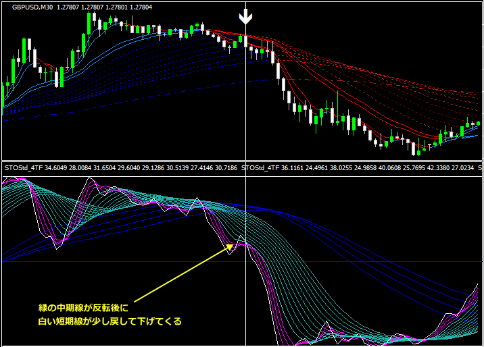Select the large white bearish candle after the arrow

279,70
